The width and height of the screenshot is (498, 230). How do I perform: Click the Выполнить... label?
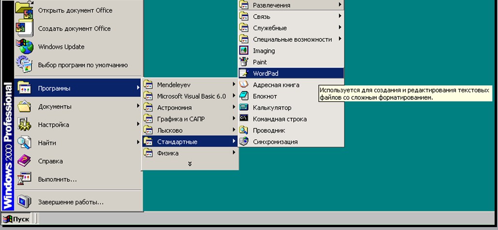point(58,180)
